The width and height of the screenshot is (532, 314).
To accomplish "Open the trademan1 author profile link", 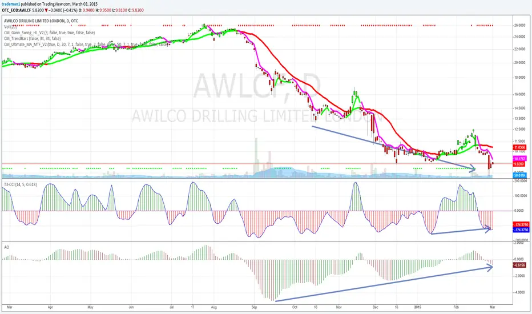I will pyautogui.click(x=11, y=4).
